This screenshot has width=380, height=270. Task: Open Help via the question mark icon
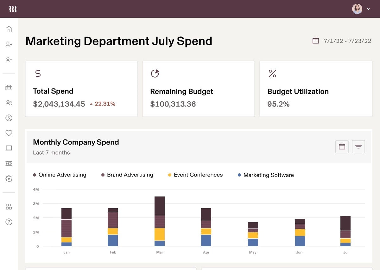9,222
